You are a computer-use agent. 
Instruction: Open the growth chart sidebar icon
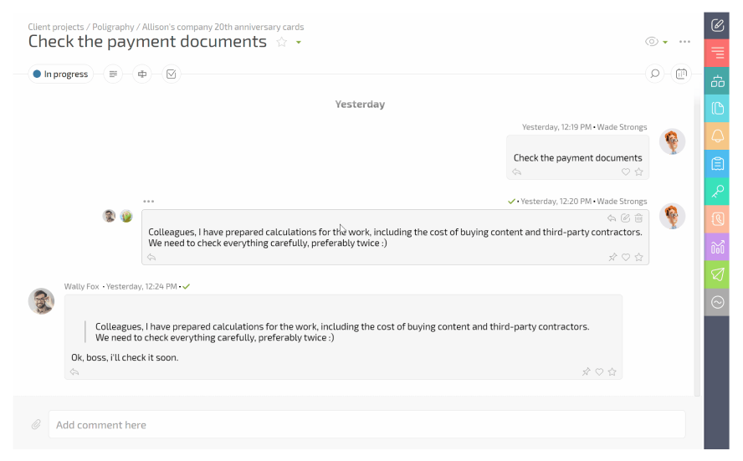point(717,247)
